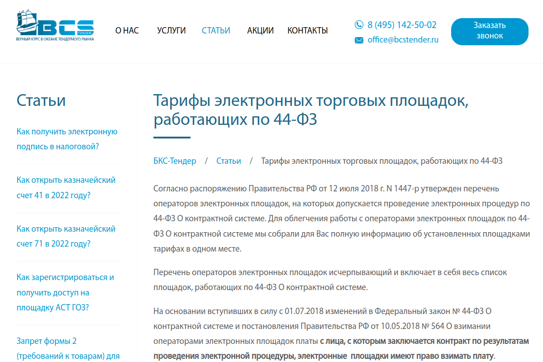Open article on getting electronic signature in tax office
Image resolution: width=543 pixels, height=362 pixels.
[x=67, y=139]
